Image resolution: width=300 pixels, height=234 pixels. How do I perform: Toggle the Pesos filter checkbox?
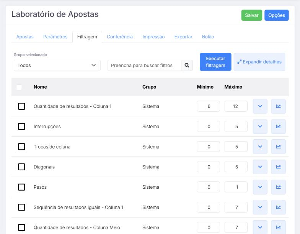21,187
